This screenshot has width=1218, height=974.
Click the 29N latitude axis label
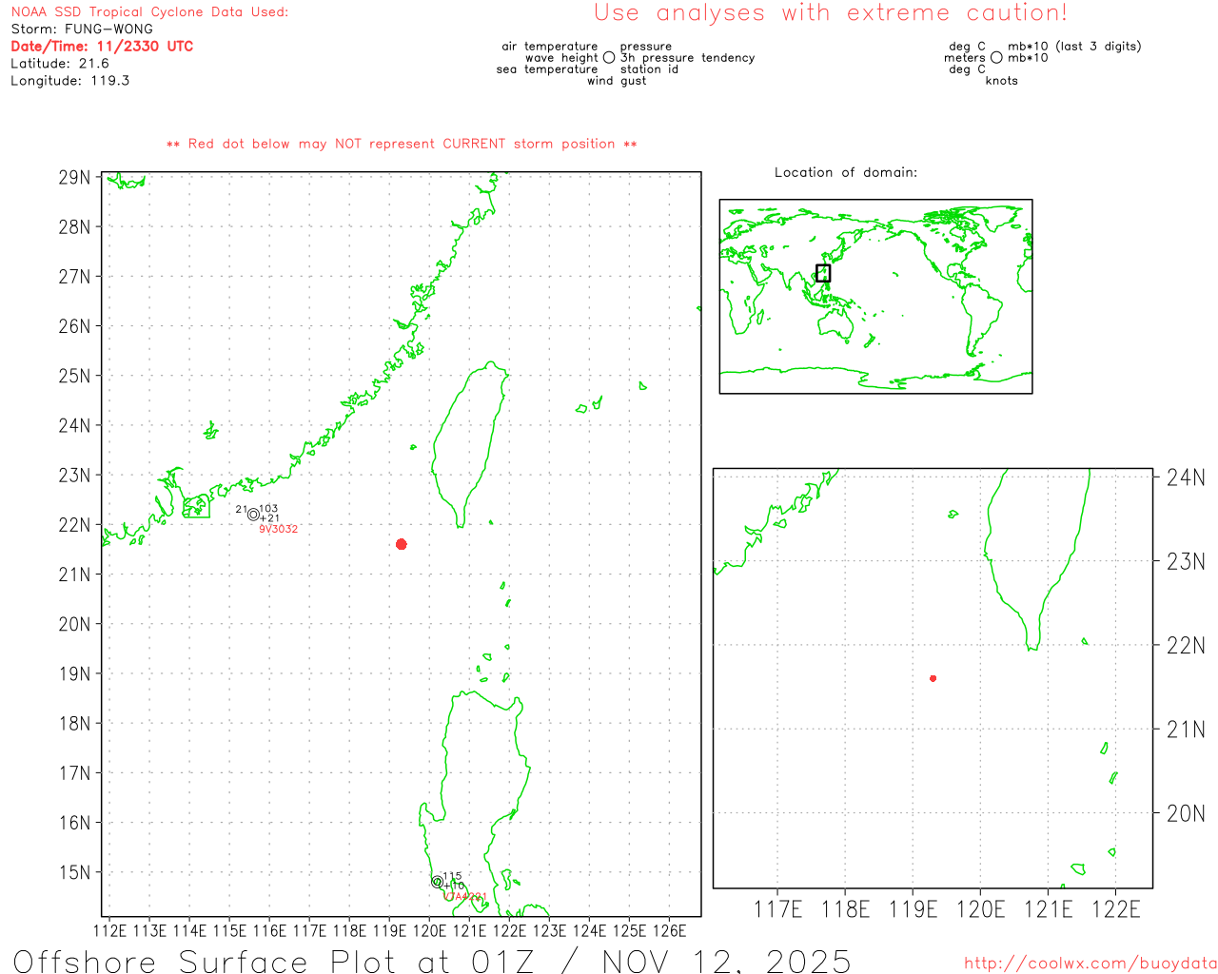[74, 178]
